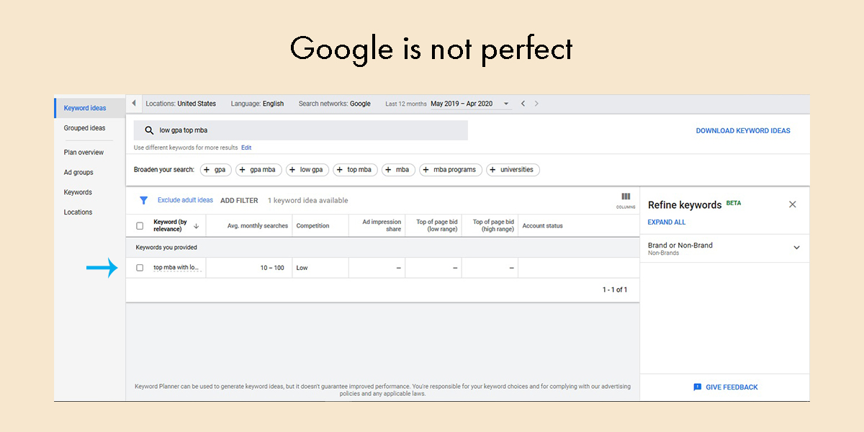This screenshot has width=864, height=432.
Task: Add 'top mba' chip to search
Action: click(x=356, y=170)
